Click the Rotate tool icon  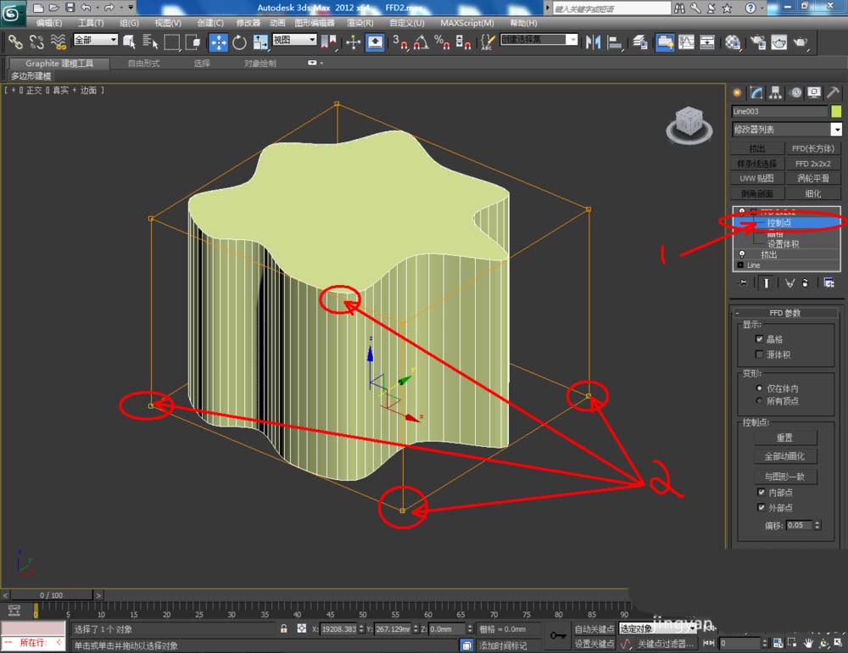[240, 42]
